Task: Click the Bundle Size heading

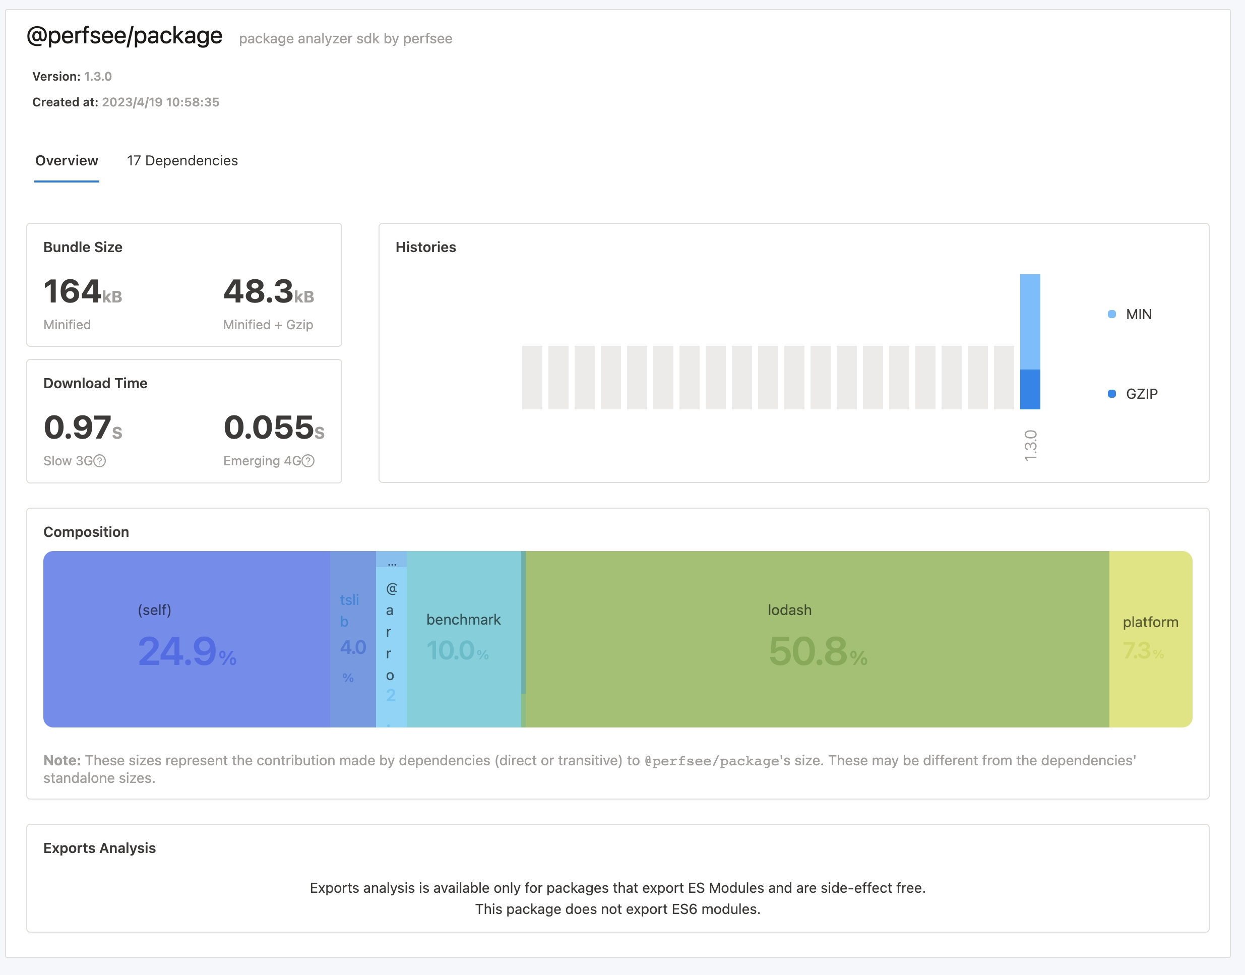Action: point(83,247)
